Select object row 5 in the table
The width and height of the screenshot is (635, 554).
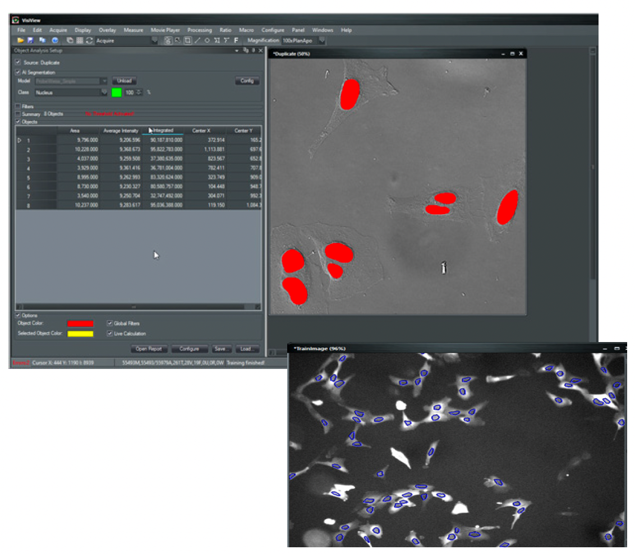(x=139, y=178)
